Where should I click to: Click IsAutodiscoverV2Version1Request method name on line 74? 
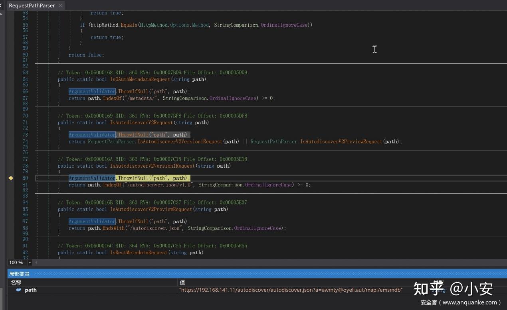click(x=180, y=141)
